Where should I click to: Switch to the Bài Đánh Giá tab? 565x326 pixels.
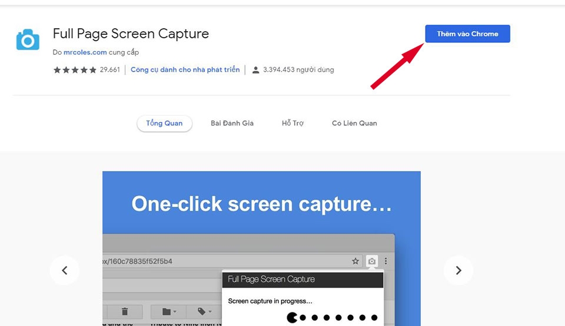point(232,123)
